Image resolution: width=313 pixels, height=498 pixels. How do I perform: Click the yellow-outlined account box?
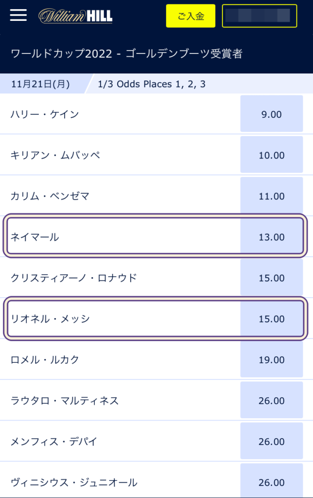point(259,16)
